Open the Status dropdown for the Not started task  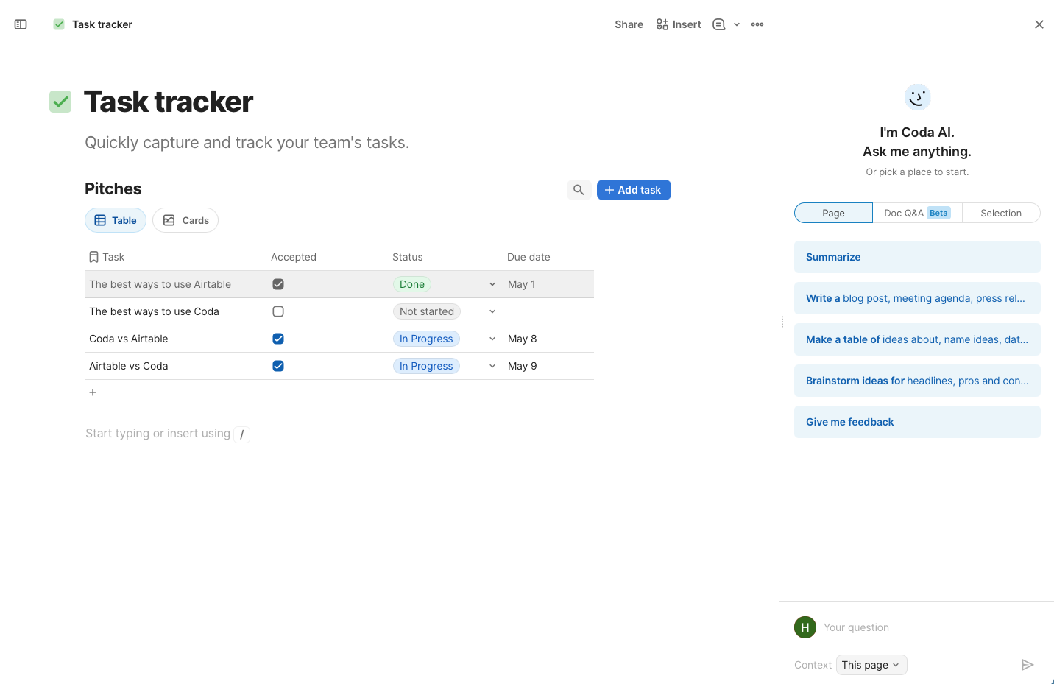tap(492, 311)
